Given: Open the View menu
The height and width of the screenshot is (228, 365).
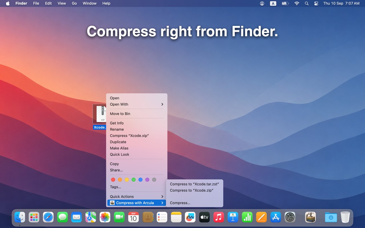Looking at the screenshot, I should [x=62, y=3].
